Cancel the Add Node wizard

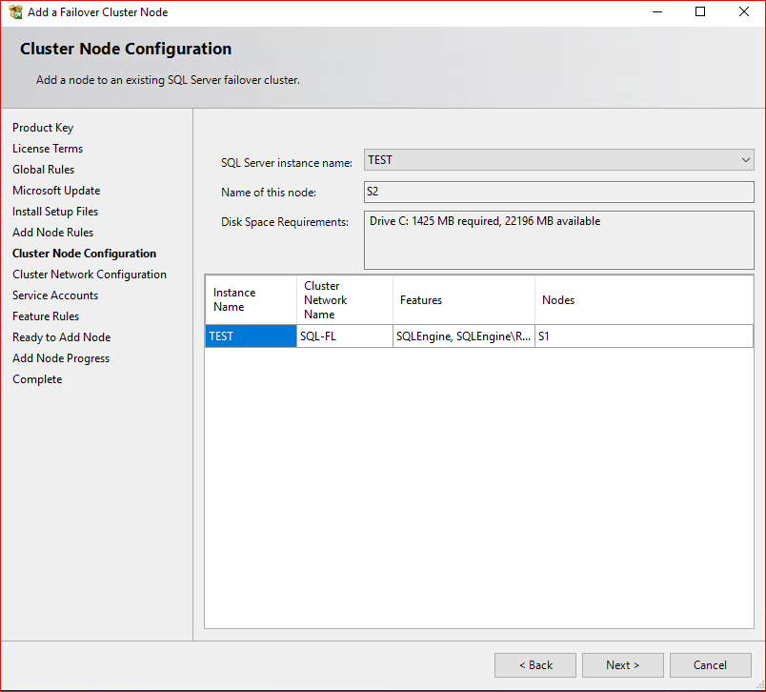(x=711, y=665)
